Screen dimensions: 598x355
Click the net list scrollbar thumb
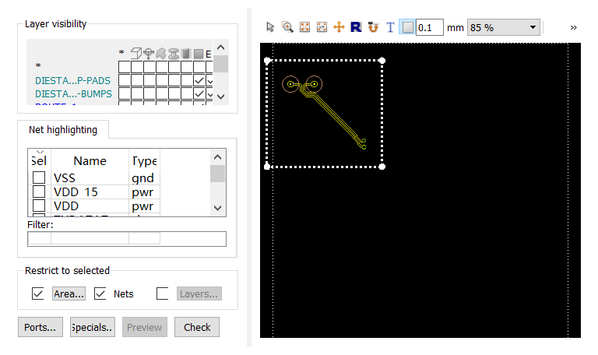coord(217,174)
